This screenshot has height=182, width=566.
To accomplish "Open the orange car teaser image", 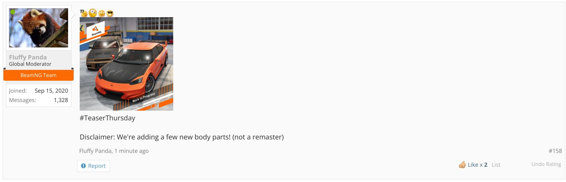I will 126,64.
